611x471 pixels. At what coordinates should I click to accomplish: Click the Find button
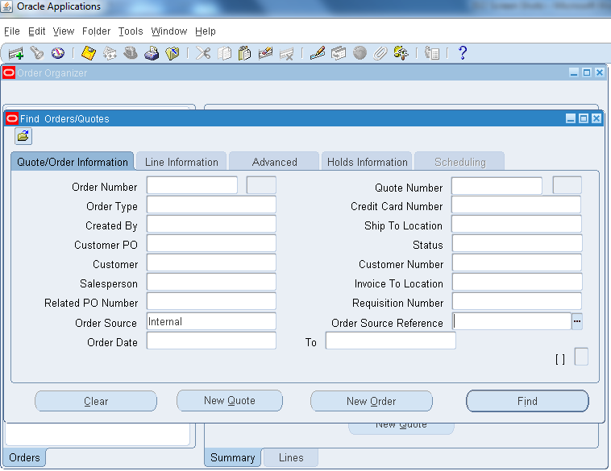click(527, 401)
